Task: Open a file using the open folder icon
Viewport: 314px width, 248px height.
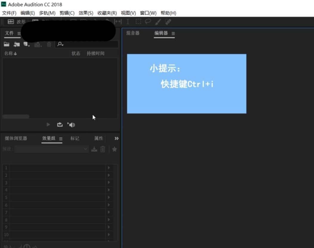Action: point(6,44)
